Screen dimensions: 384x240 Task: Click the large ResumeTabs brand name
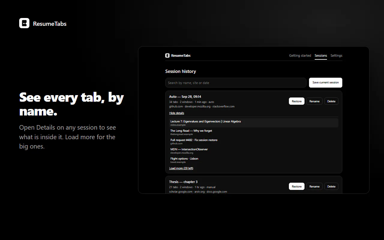(50, 24)
